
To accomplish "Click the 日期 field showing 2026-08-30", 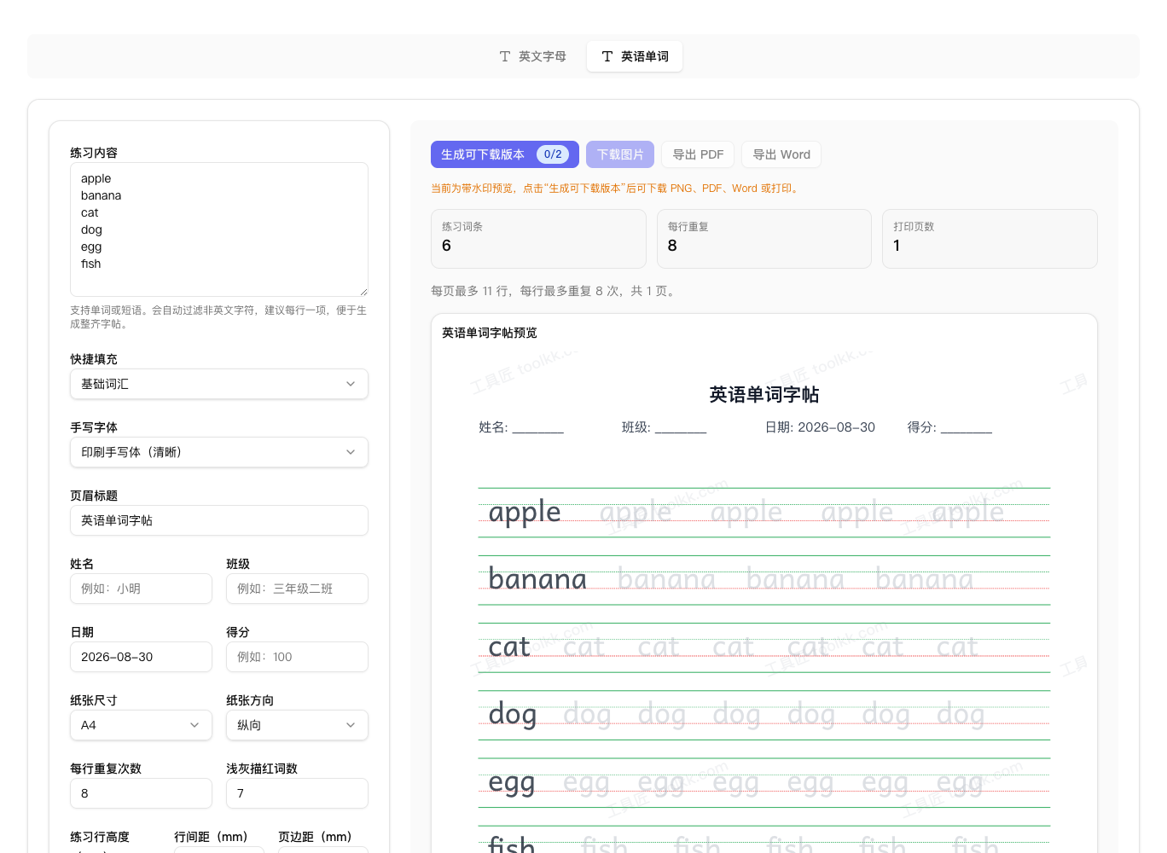I will click(141, 657).
